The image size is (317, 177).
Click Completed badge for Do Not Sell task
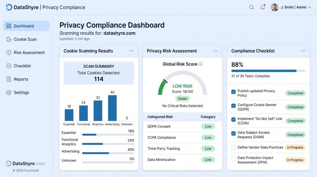[x=296, y=121]
